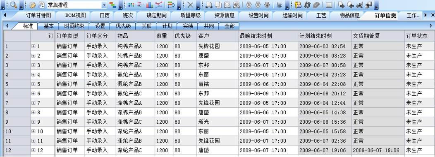Screen dimensions: 435x157
Task: Click the paperclip attachment icon
Action: point(316,5)
